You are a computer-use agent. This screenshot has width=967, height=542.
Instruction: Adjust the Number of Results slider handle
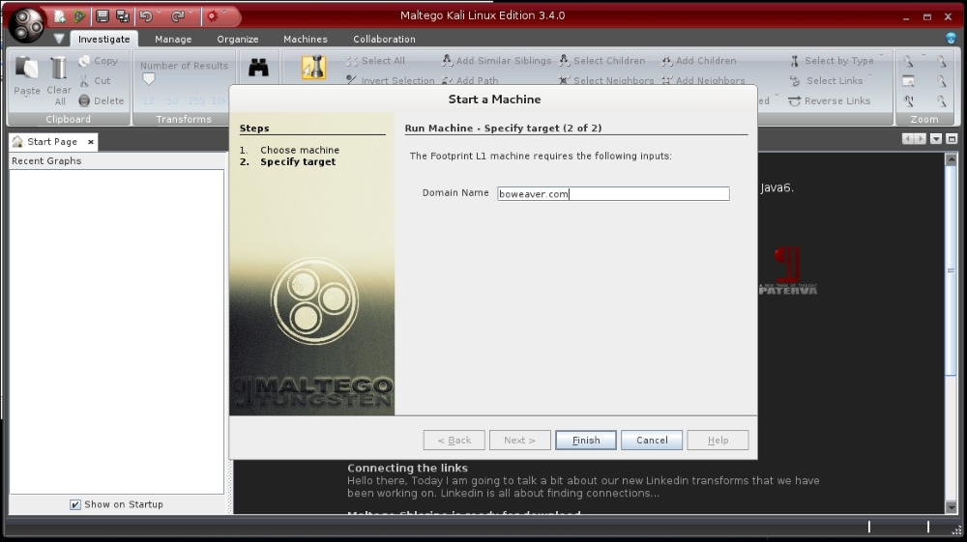pyautogui.click(x=149, y=79)
